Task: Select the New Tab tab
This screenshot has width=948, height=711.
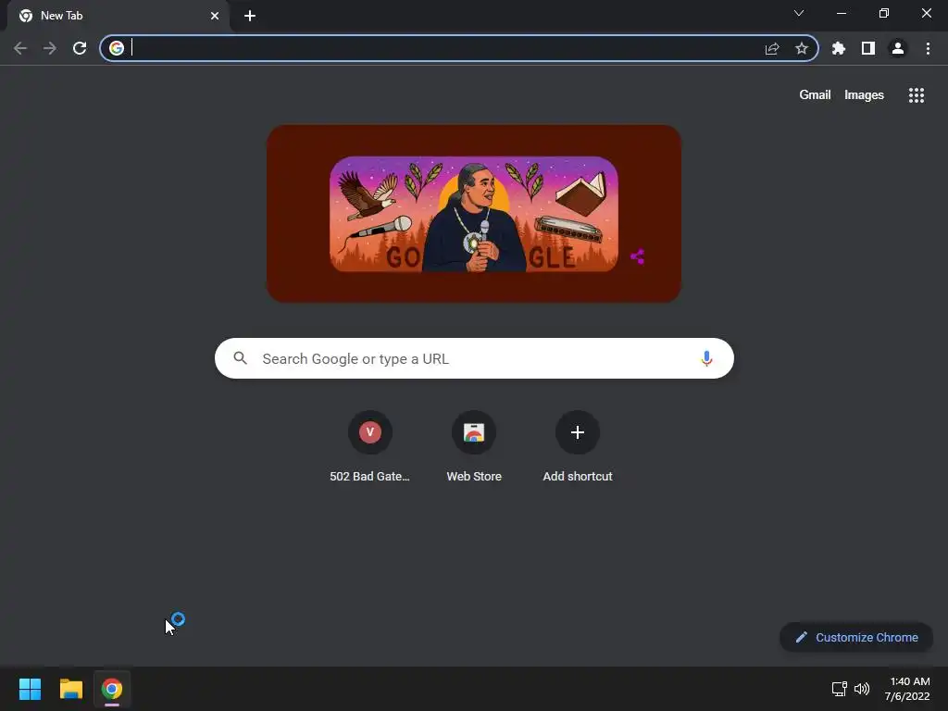Action: click(118, 16)
